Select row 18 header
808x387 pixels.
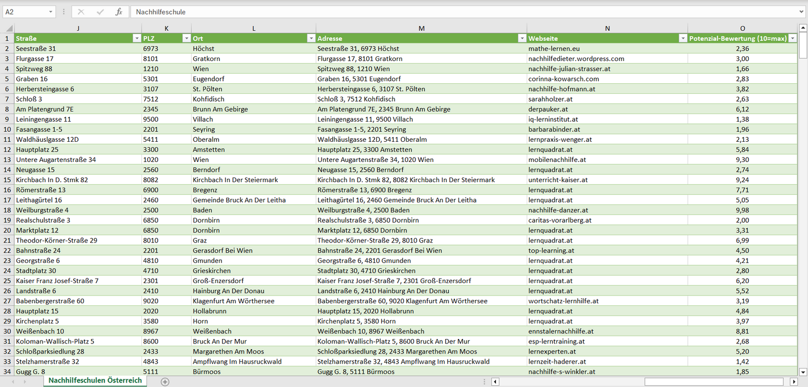(x=7, y=210)
